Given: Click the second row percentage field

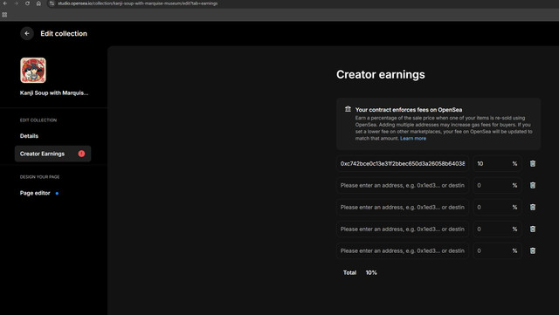Looking at the screenshot, I should (x=497, y=185).
